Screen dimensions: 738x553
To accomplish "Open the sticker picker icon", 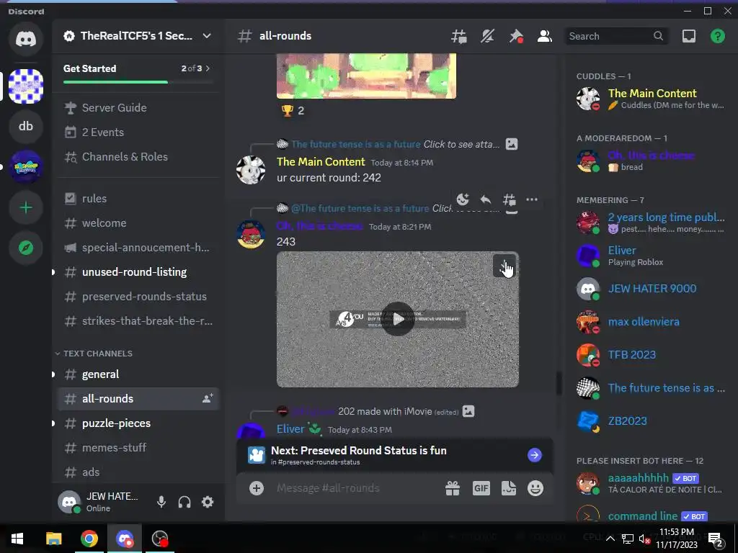I will (508, 489).
